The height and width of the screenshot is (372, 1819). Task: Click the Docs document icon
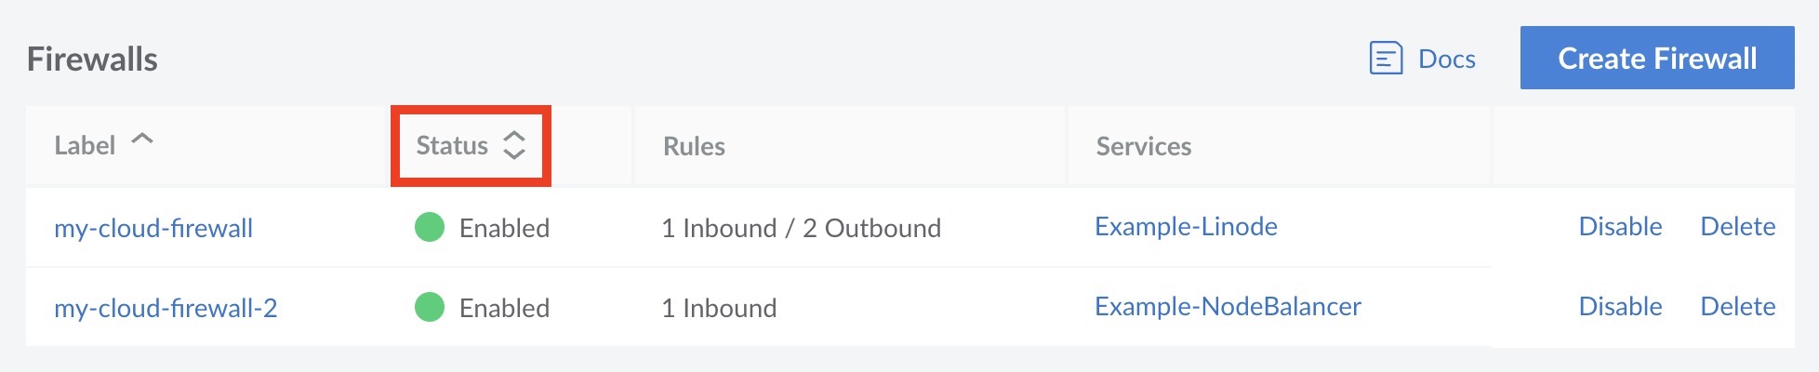(x=1386, y=59)
